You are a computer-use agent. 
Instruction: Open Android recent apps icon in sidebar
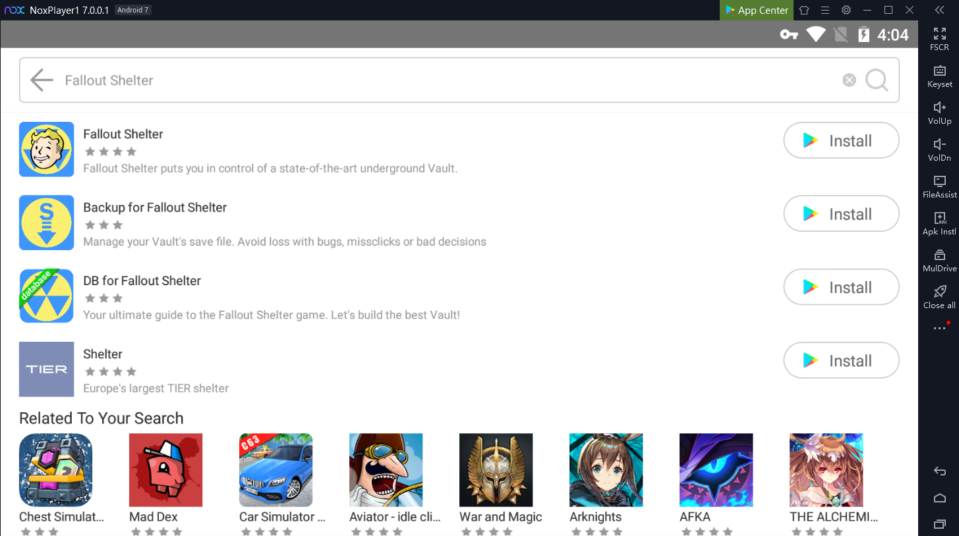click(x=940, y=524)
